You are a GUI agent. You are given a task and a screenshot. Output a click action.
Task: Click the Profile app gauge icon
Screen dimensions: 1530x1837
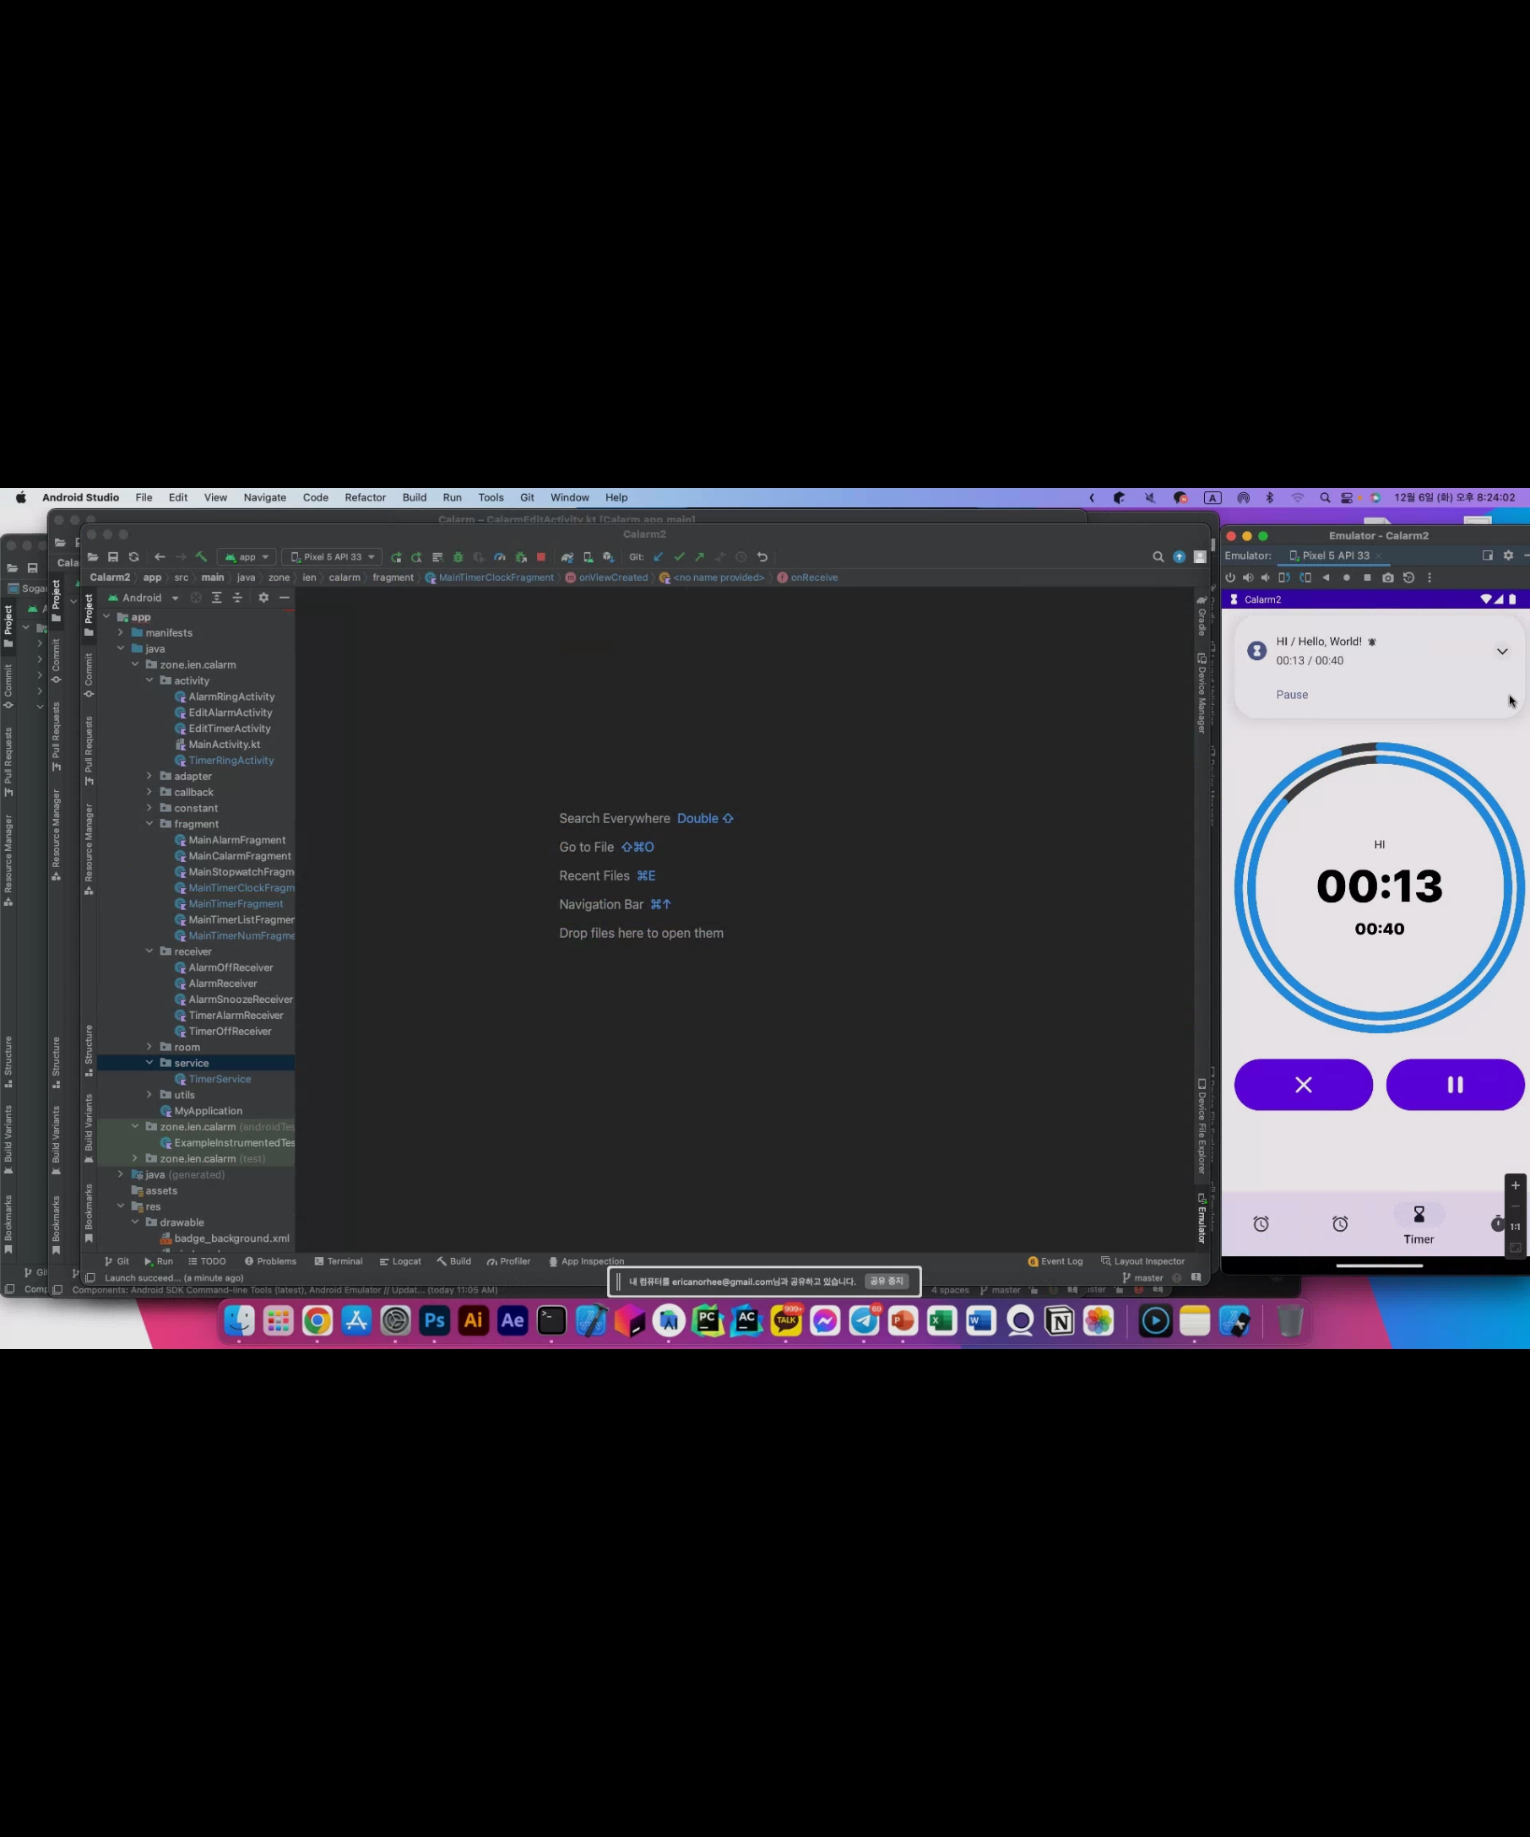pyautogui.click(x=500, y=556)
